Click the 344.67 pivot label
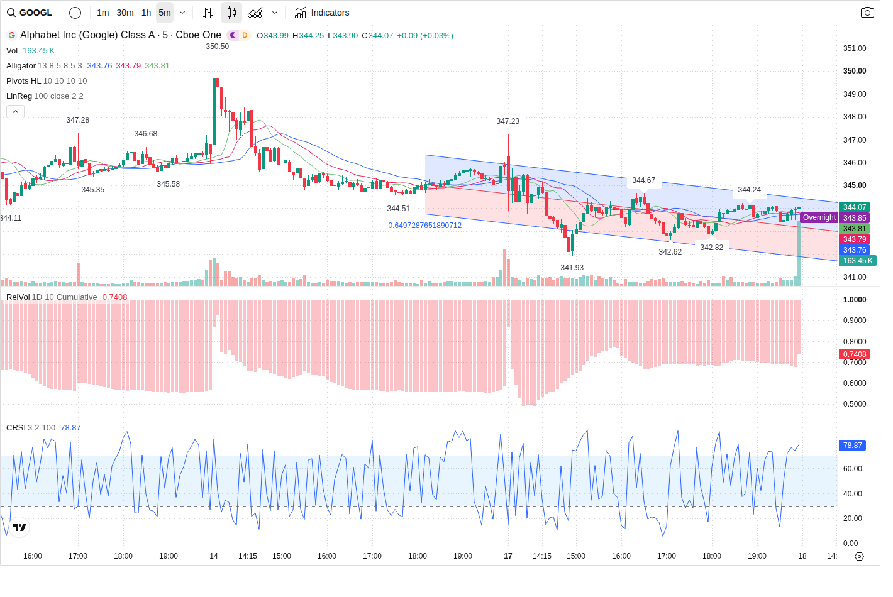Image resolution: width=893 pixels, height=597 pixels. tap(644, 180)
